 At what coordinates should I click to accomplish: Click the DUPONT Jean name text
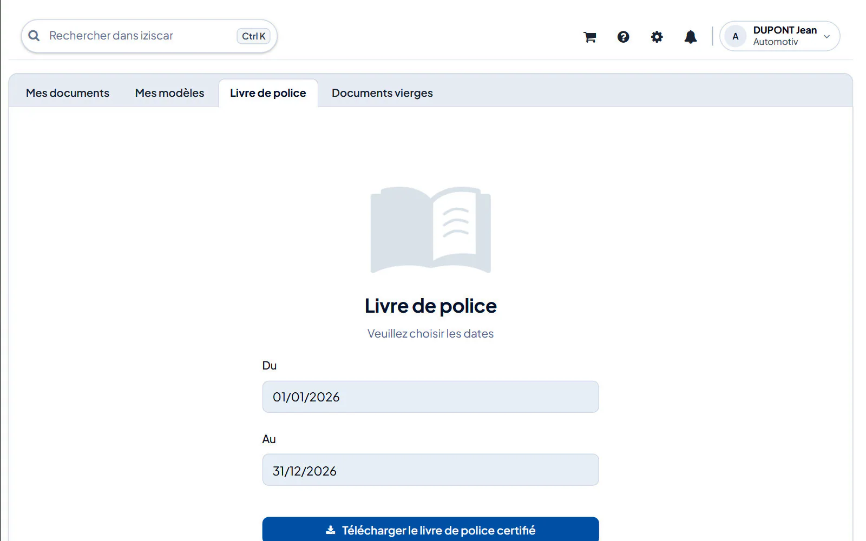(x=785, y=30)
